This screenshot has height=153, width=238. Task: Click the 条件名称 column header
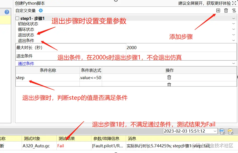[x=48, y=70]
